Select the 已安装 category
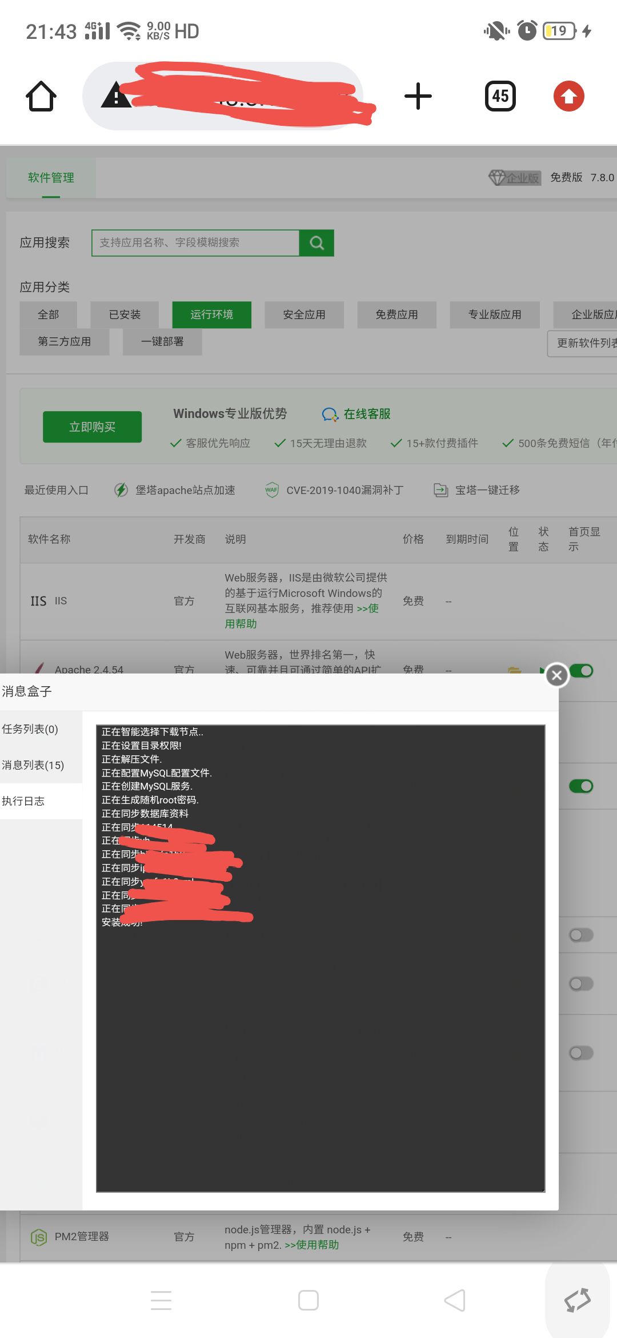 [x=125, y=314]
